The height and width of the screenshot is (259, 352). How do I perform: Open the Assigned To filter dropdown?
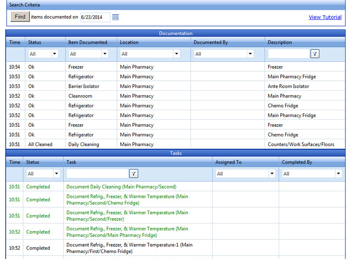245,174
